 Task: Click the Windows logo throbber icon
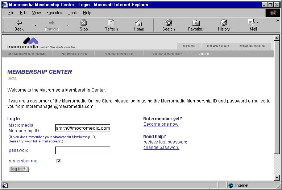273,13
